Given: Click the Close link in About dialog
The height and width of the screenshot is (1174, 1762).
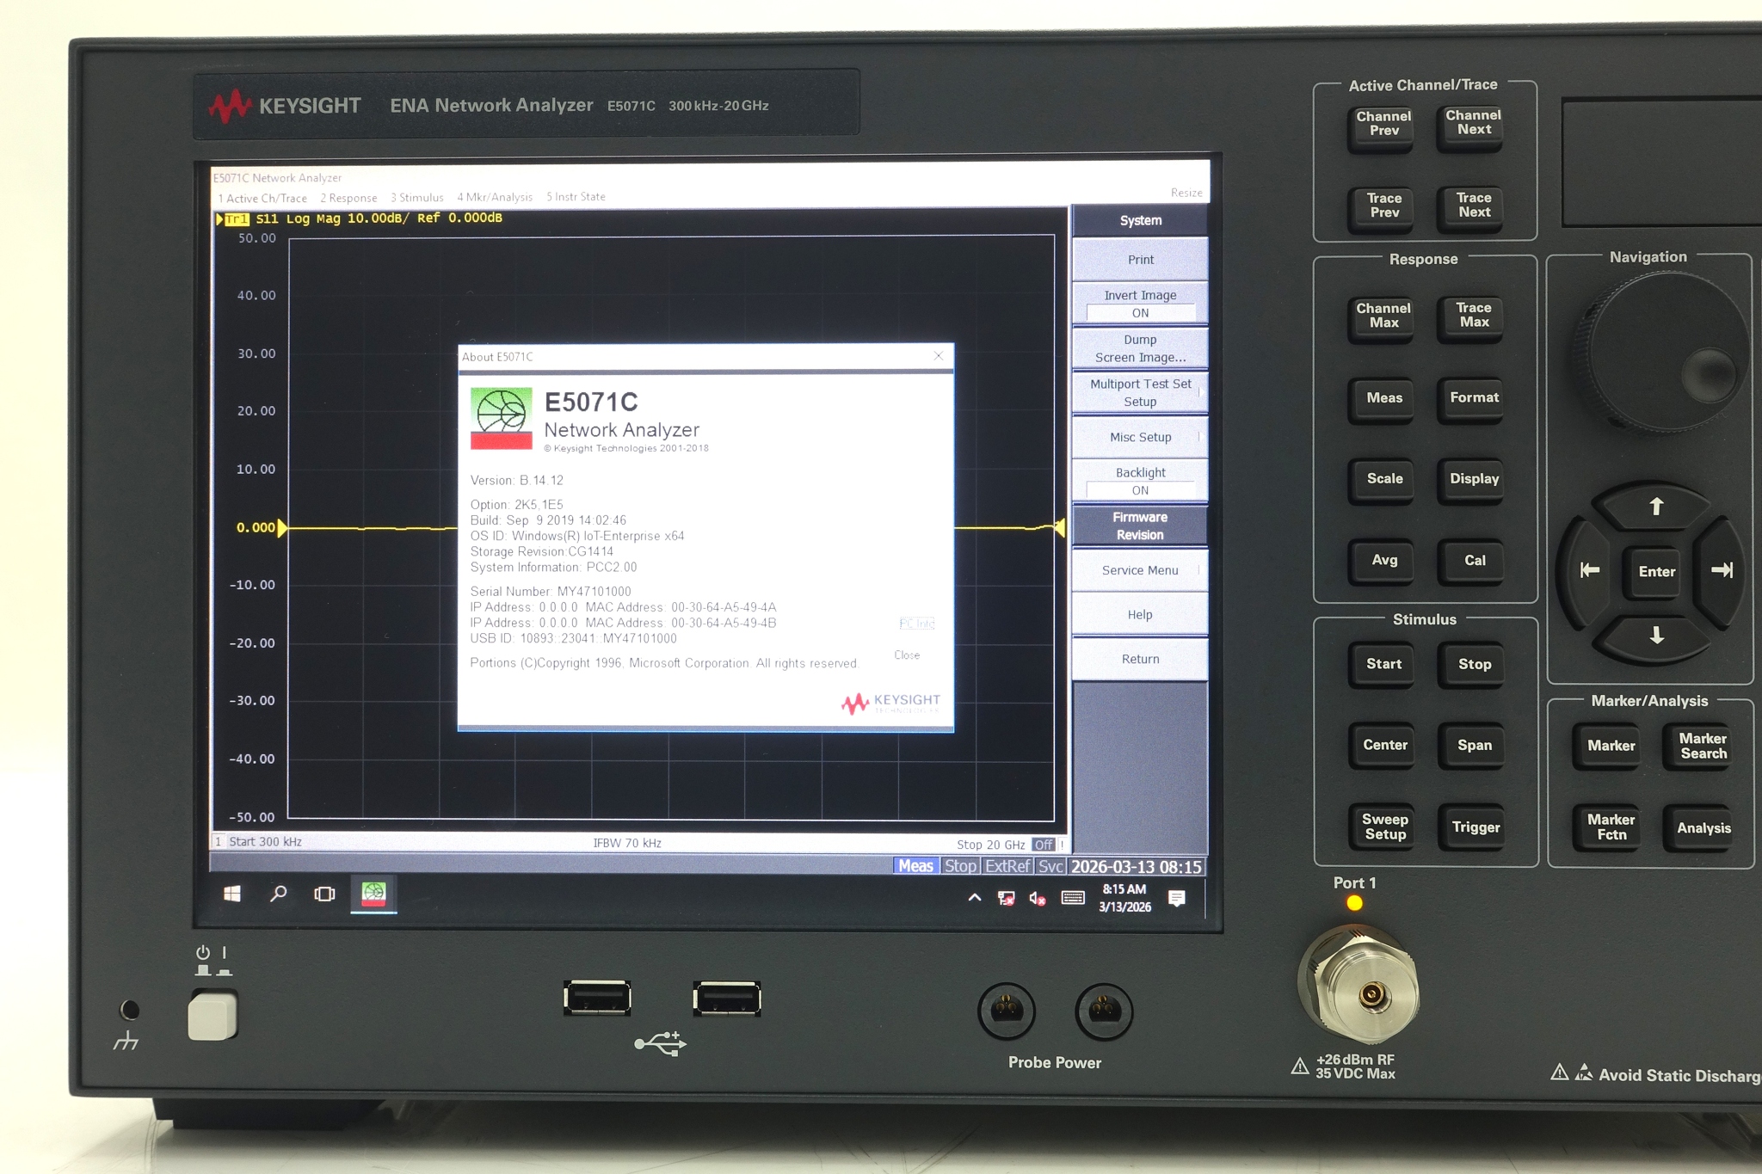Looking at the screenshot, I should [907, 655].
